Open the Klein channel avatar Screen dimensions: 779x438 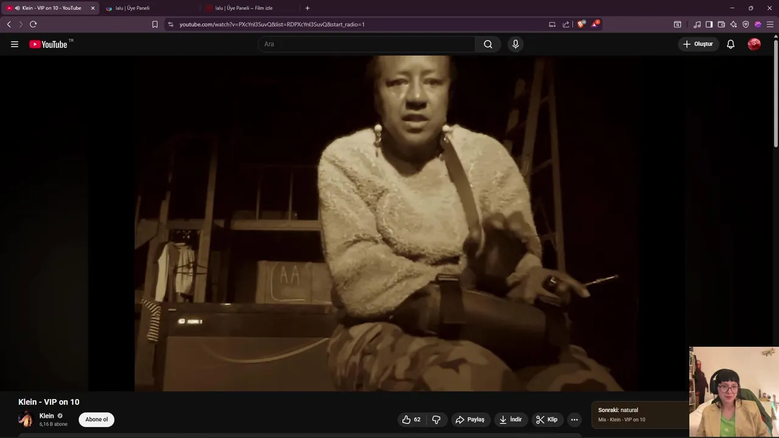[x=26, y=419]
